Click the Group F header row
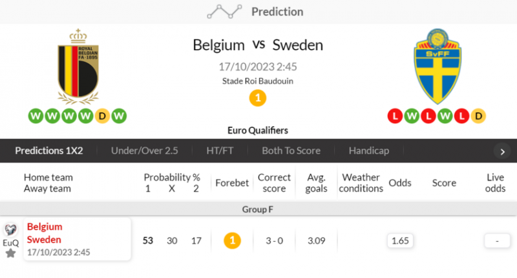The height and width of the screenshot is (278, 517). (258, 209)
